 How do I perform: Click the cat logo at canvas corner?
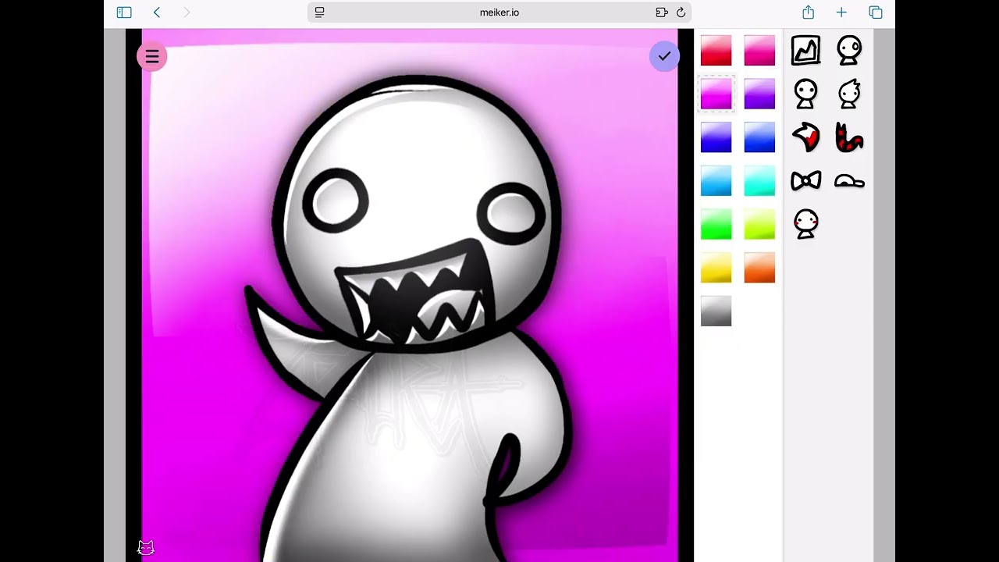coord(146,548)
